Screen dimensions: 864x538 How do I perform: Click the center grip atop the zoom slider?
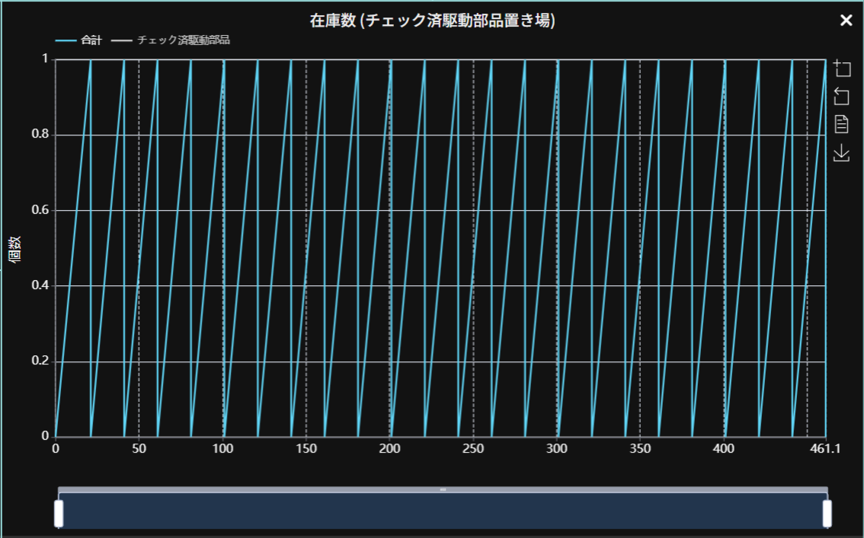pyautogui.click(x=443, y=489)
